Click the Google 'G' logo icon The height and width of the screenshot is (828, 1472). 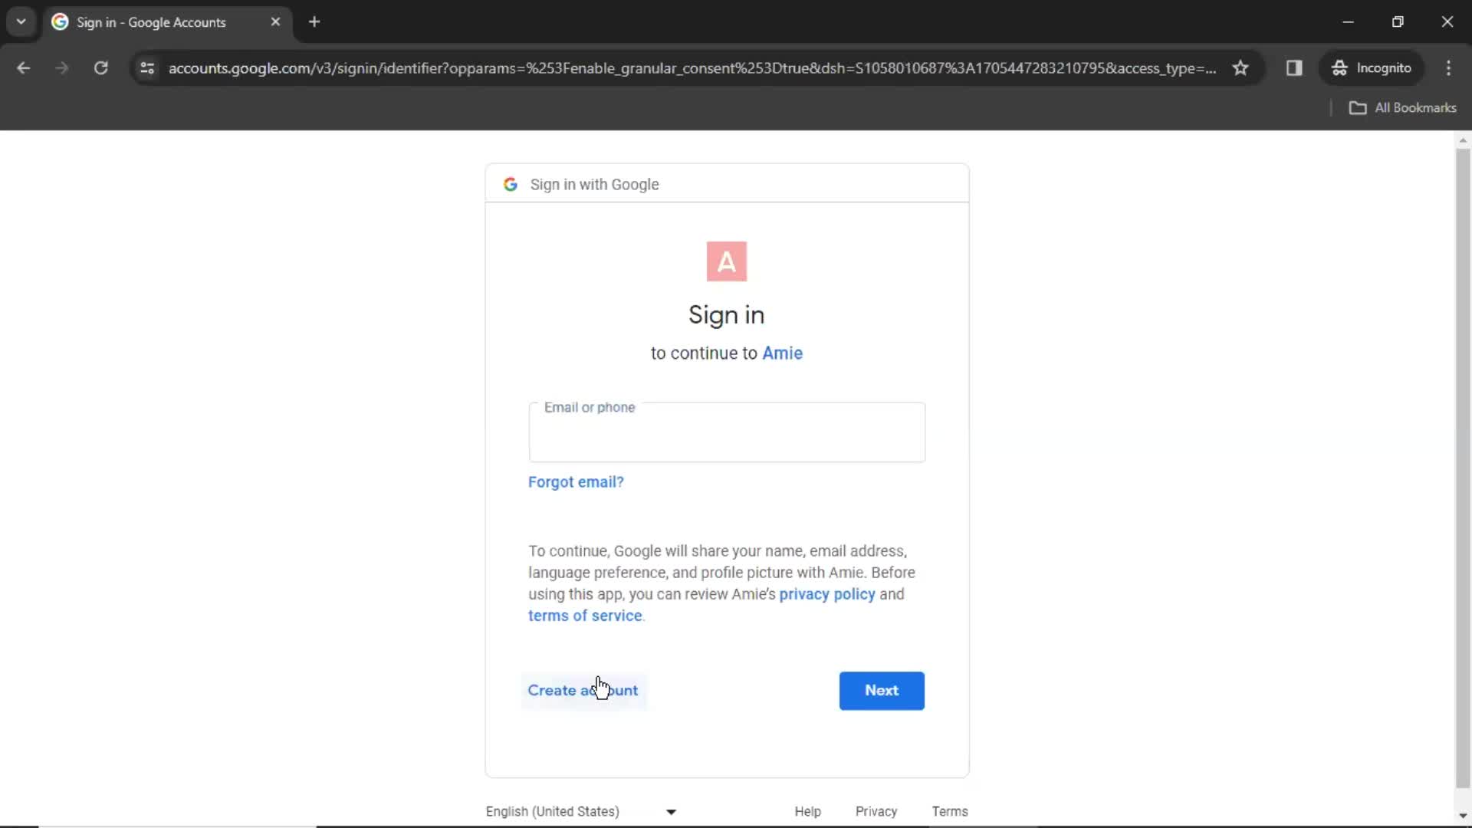click(511, 183)
